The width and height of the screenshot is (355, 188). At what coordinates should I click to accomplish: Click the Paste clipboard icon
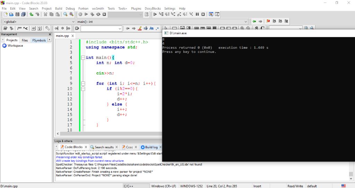pyautogui.click(x=58, y=14)
